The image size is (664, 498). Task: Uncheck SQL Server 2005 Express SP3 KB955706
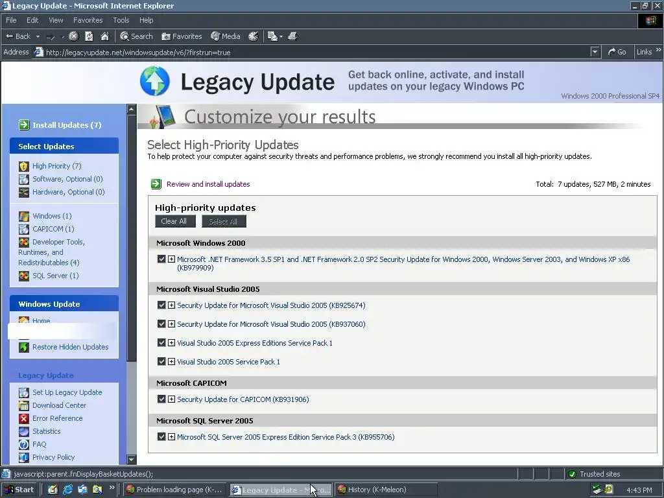click(161, 436)
